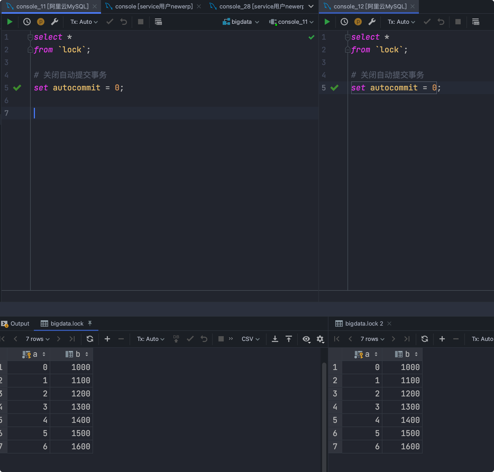Expand Tx: Auto dropdown in left editor

pyautogui.click(x=84, y=22)
